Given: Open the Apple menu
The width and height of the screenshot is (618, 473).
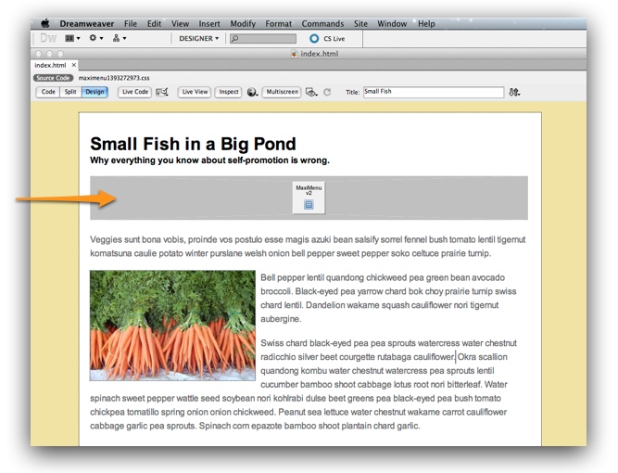Looking at the screenshot, I should 44,24.
